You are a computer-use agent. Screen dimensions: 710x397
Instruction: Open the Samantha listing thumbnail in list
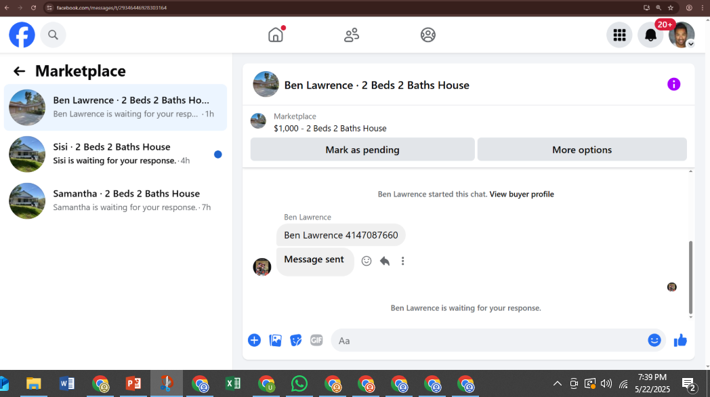[x=27, y=201]
